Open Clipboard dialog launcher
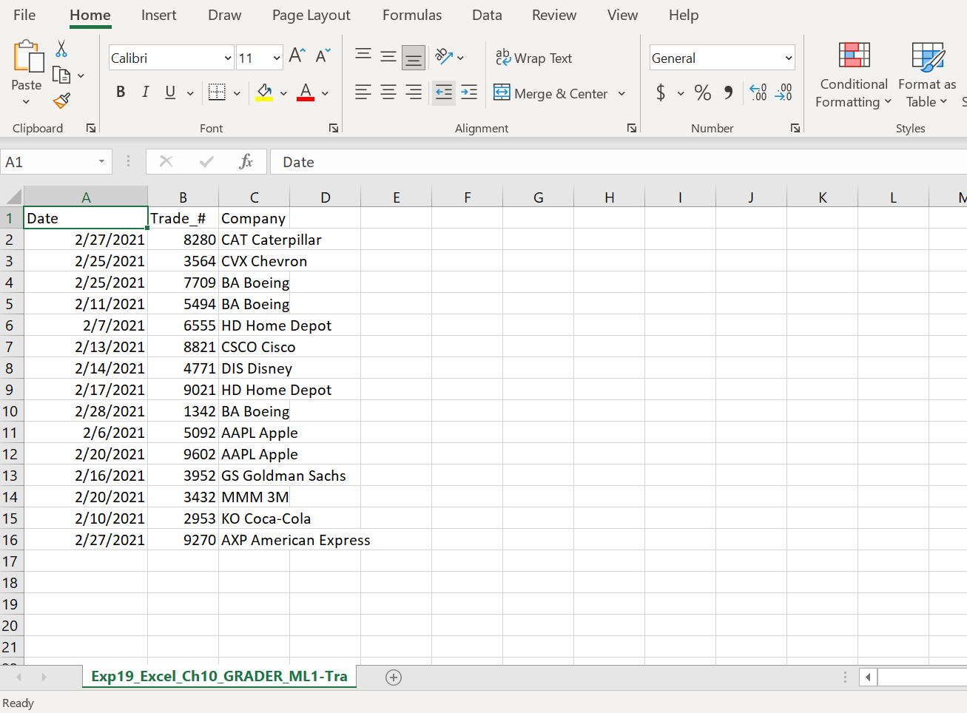 tap(91, 128)
